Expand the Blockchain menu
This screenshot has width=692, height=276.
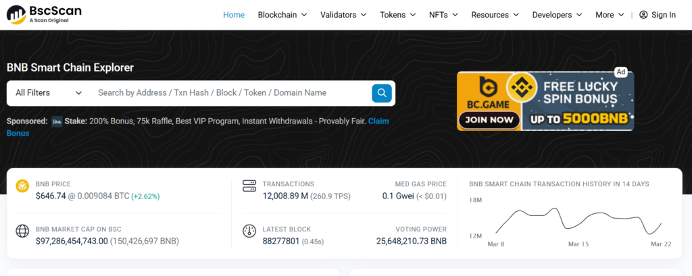point(282,15)
